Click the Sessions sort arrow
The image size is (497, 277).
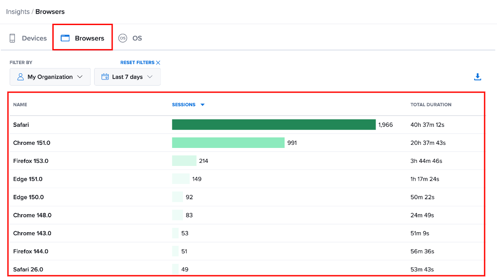point(203,104)
